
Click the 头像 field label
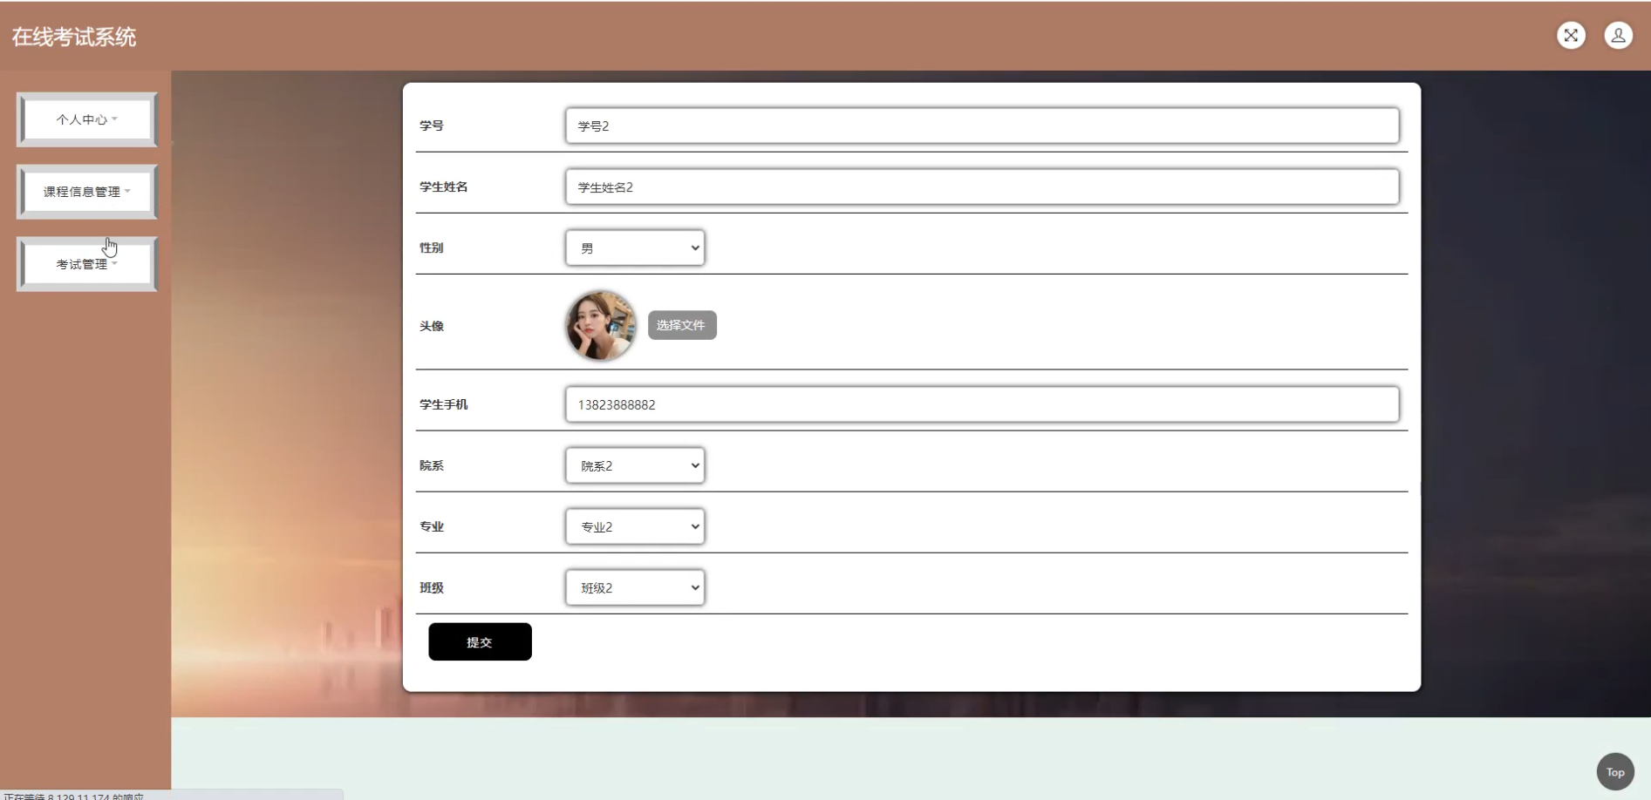pos(432,326)
